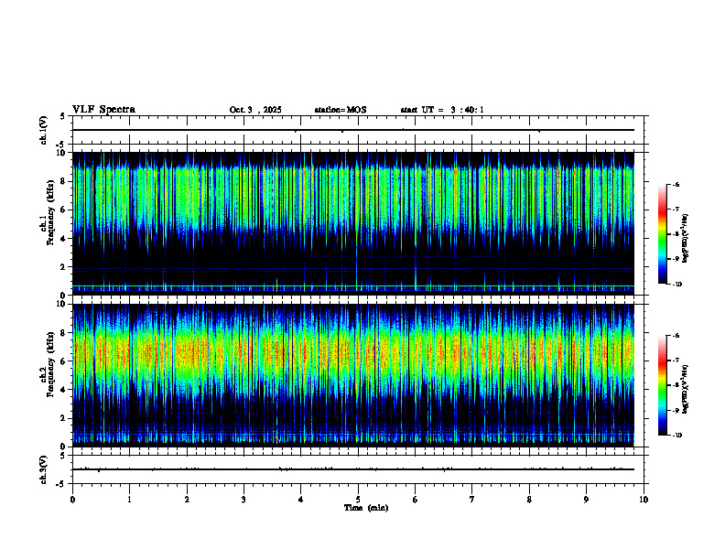Click the "start UT = 3:40:1" text
This screenshot has height=560, width=725.
click(442, 110)
